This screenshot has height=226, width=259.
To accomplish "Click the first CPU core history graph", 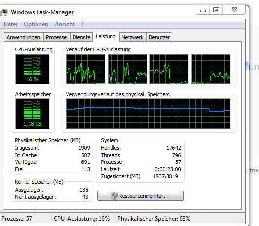I will pyautogui.click(x=85, y=69).
